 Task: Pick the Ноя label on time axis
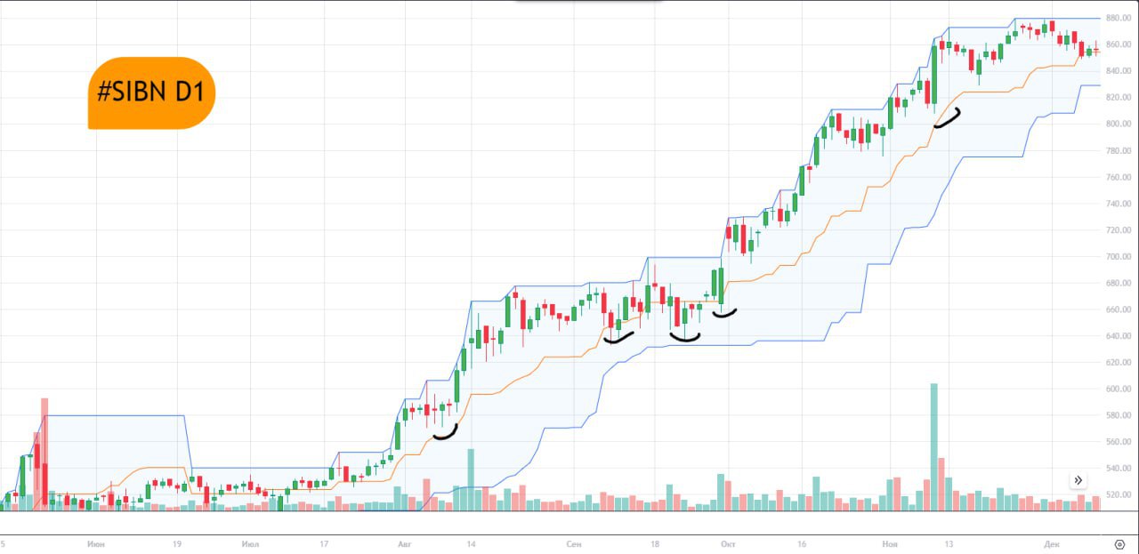click(890, 543)
